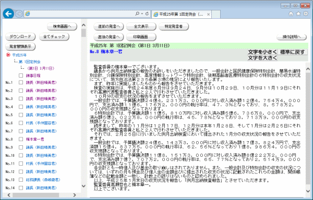This screenshot has height=200, width=313.
Task: Open No.6 村長 speech link
Action: tap(41, 123)
